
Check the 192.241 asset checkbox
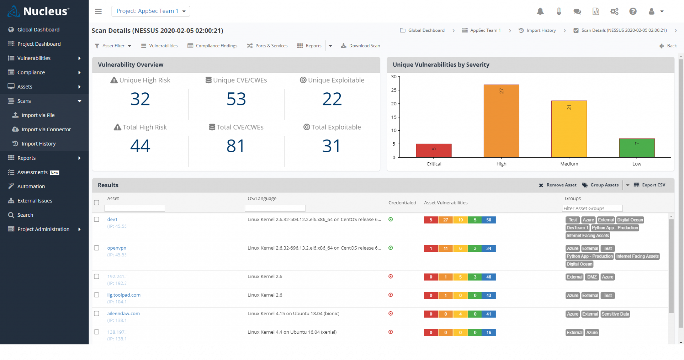(97, 277)
